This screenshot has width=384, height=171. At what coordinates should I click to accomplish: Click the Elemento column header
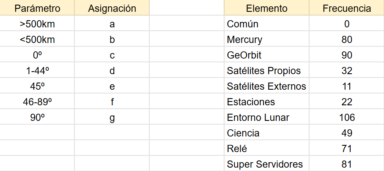tap(266, 8)
